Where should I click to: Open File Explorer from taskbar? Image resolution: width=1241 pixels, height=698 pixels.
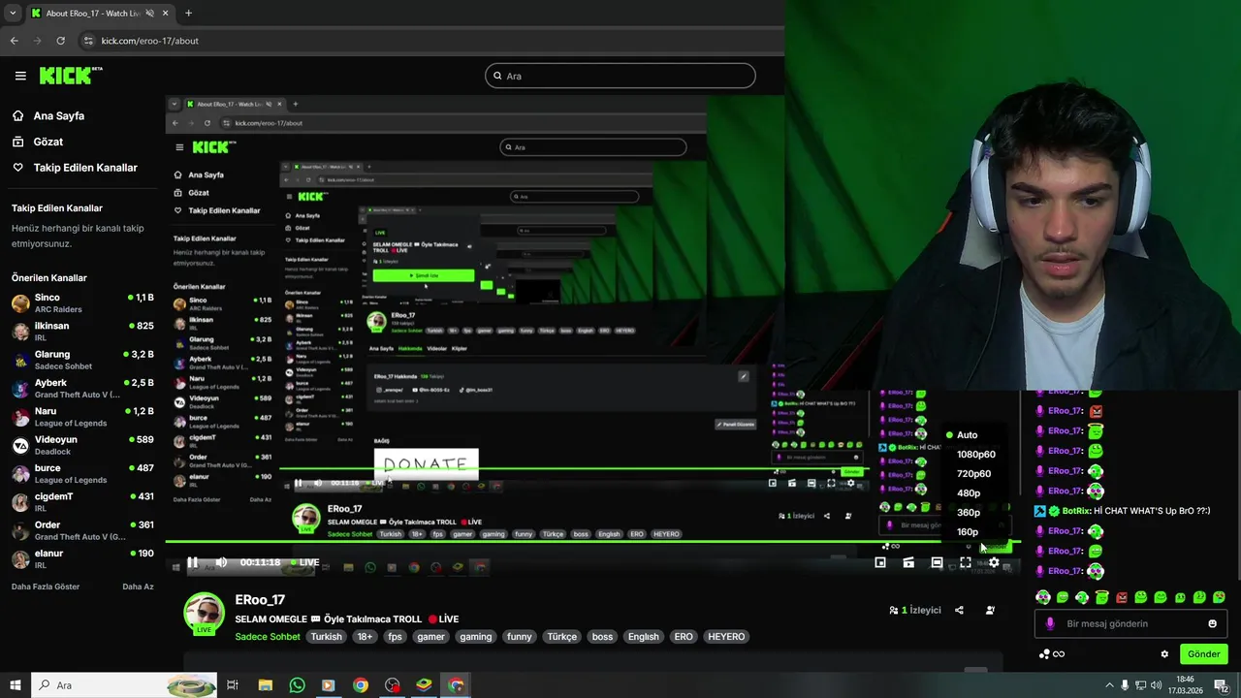[266, 685]
